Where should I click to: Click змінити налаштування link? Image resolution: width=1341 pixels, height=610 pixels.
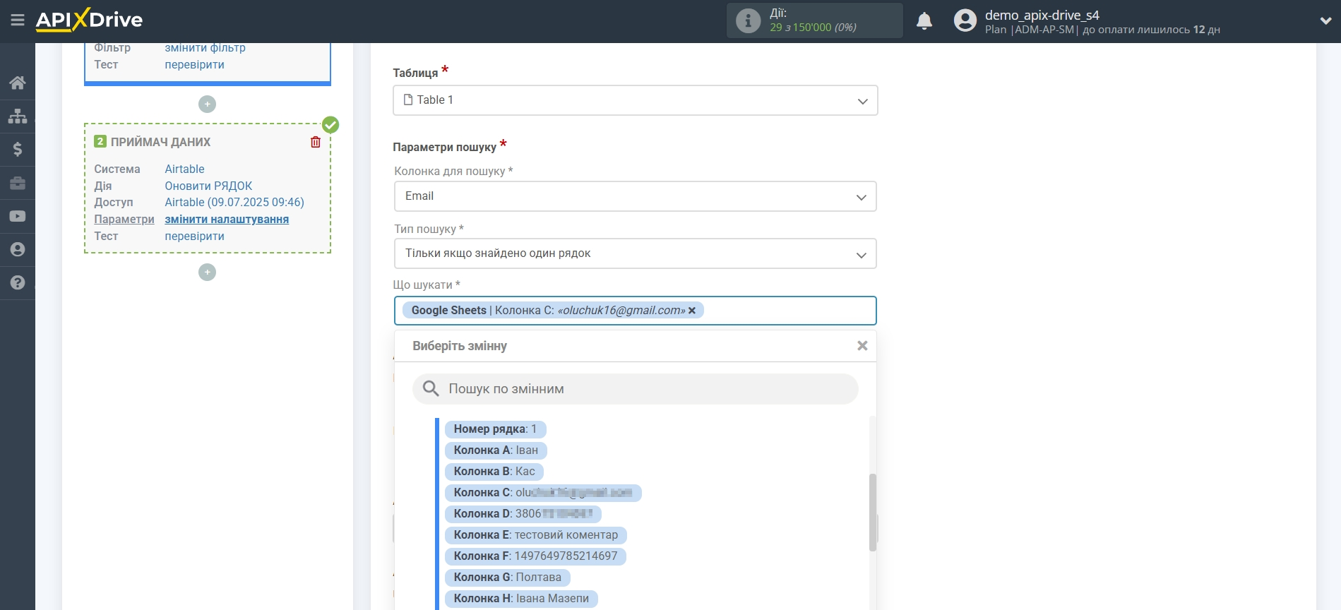pos(227,219)
